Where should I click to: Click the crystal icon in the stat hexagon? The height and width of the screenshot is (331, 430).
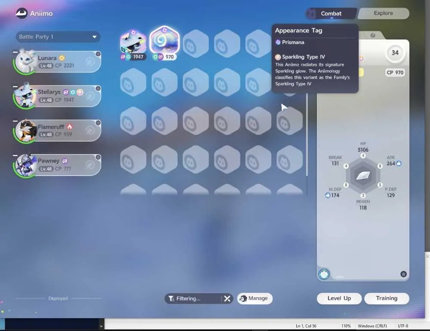[x=363, y=176]
